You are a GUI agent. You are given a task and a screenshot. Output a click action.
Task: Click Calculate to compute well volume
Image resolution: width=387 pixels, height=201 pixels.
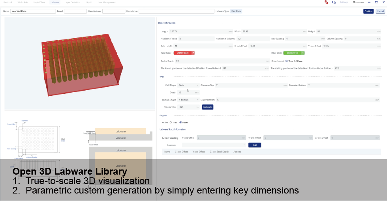208,107
